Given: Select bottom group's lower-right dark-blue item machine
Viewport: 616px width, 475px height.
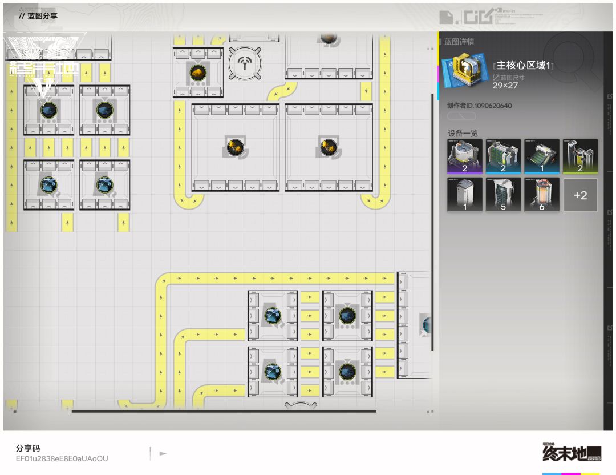Looking at the screenshot, I should (347, 372).
